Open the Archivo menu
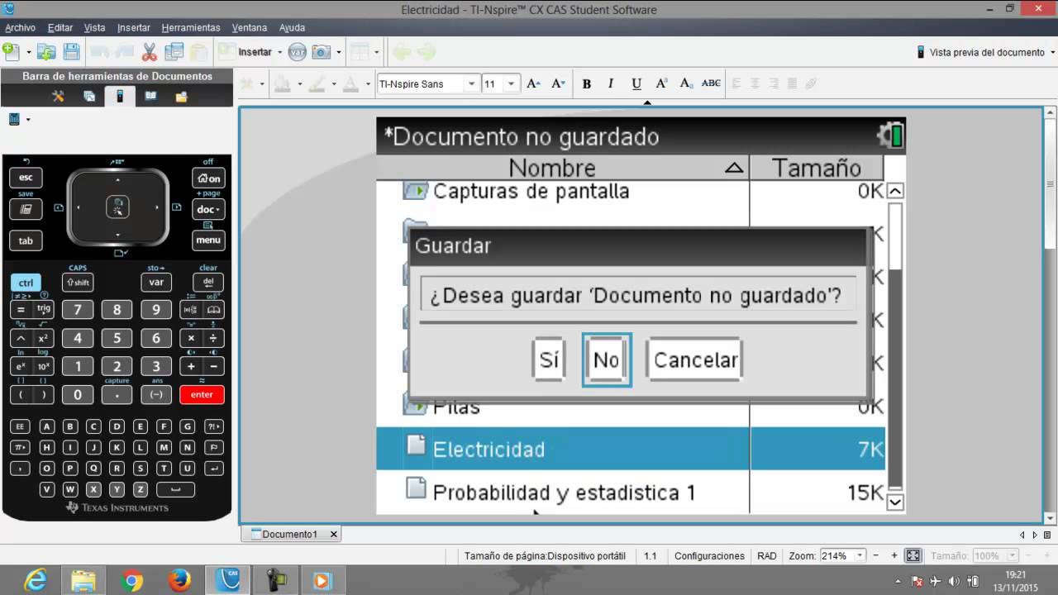This screenshot has width=1058, height=595. (21, 27)
